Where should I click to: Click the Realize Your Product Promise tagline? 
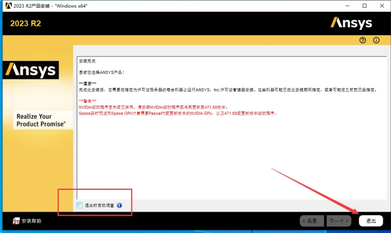click(x=41, y=120)
